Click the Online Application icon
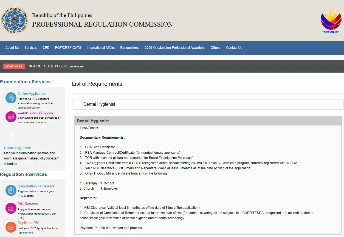 click(11, 98)
